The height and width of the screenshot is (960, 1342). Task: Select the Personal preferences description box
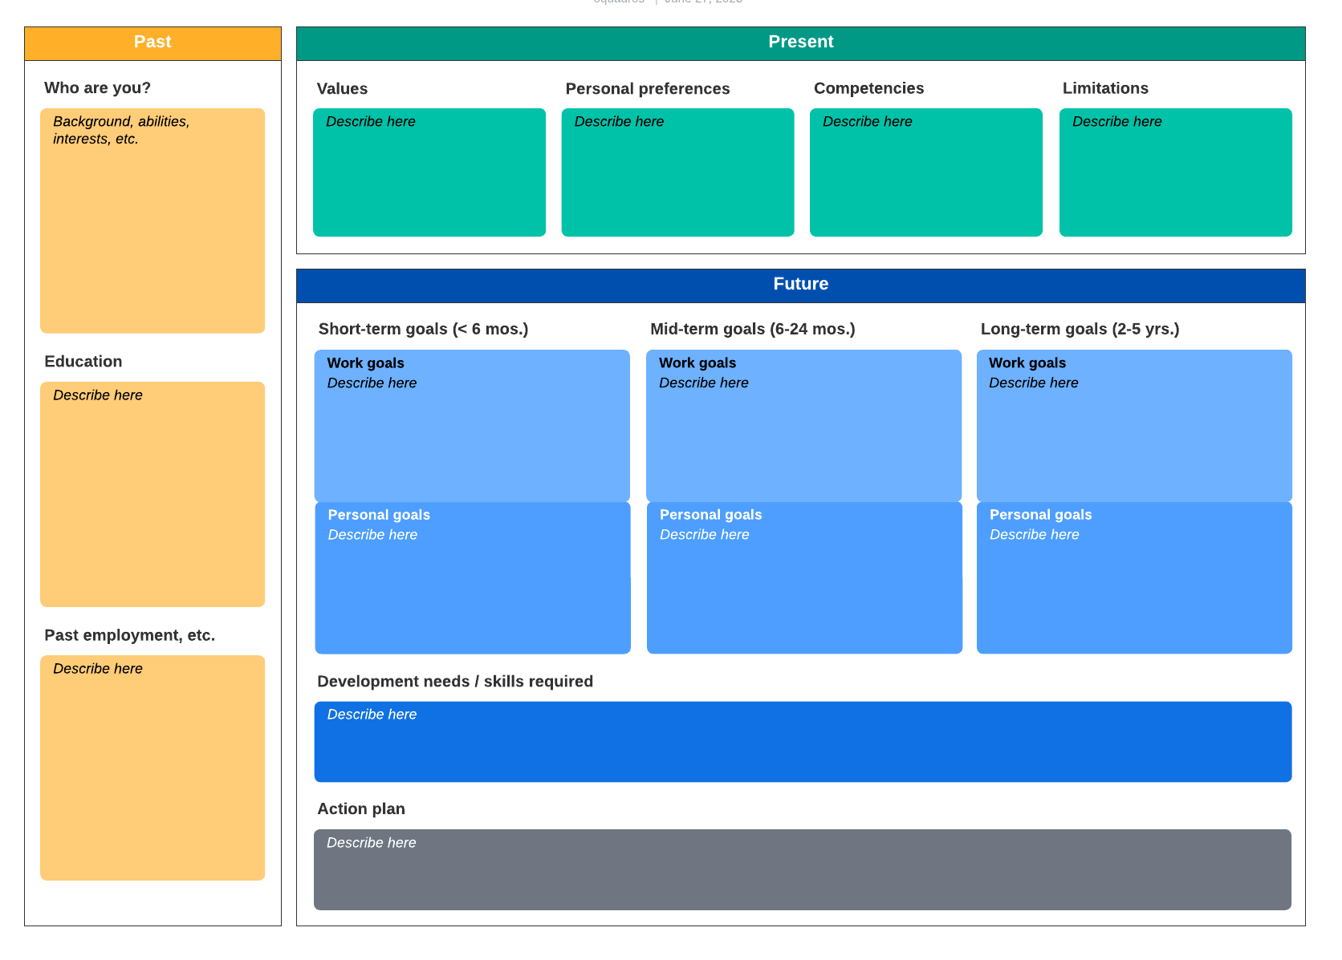[x=677, y=172]
